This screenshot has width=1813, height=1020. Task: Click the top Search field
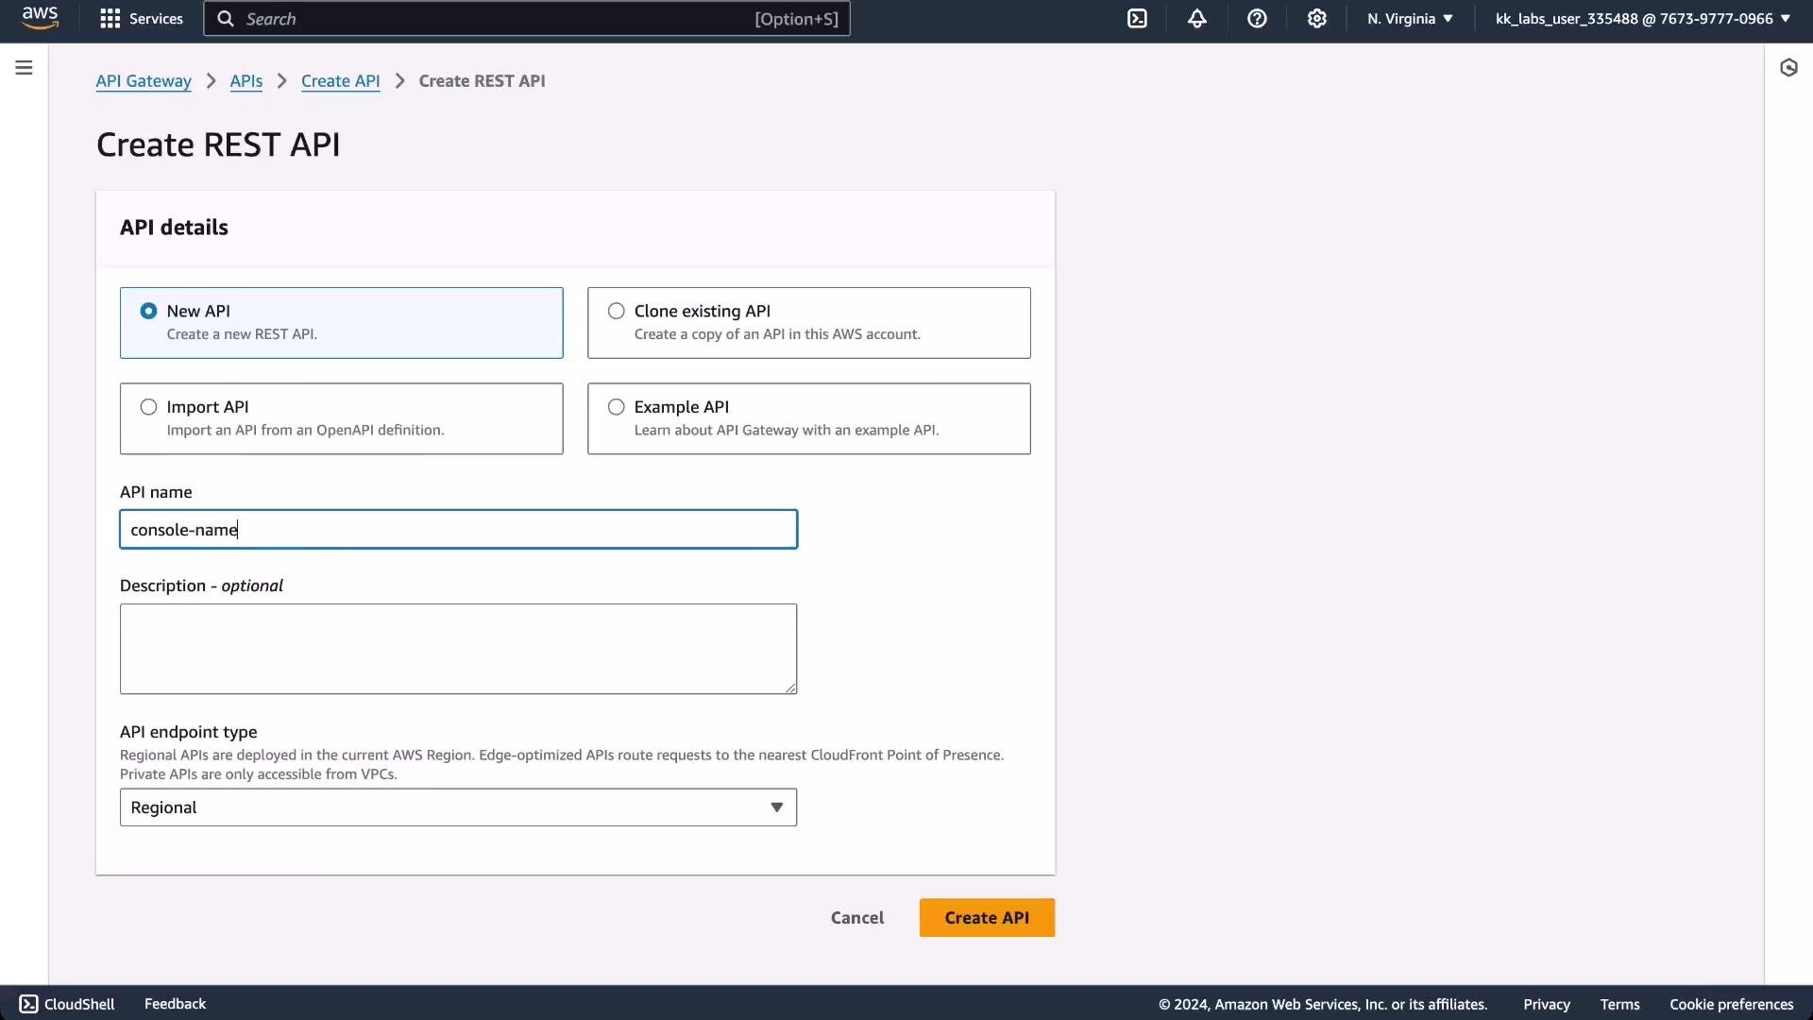pos(527,19)
